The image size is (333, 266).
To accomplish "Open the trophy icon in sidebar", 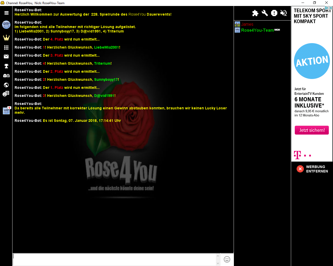I will [x=6, y=66].
